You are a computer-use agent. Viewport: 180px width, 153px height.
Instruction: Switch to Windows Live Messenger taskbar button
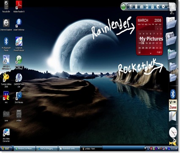(25, 148)
